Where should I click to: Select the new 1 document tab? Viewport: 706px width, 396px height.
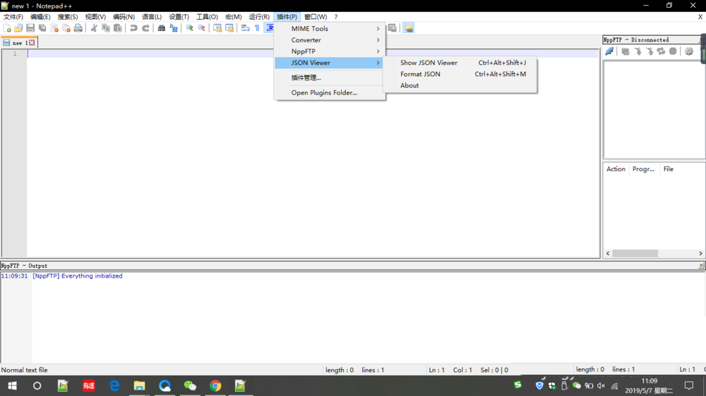click(19, 43)
